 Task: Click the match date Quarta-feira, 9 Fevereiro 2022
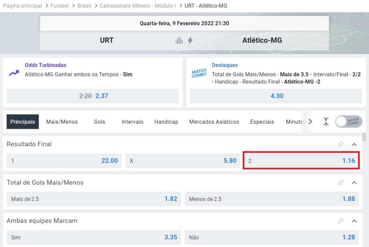pos(184,23)
